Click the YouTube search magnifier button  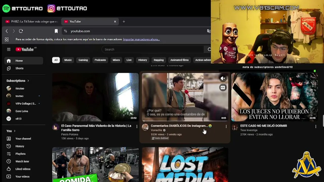click(209, 49)
